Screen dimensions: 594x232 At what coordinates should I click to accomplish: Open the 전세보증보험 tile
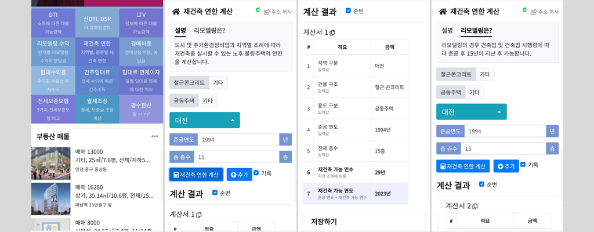[53, 109]
